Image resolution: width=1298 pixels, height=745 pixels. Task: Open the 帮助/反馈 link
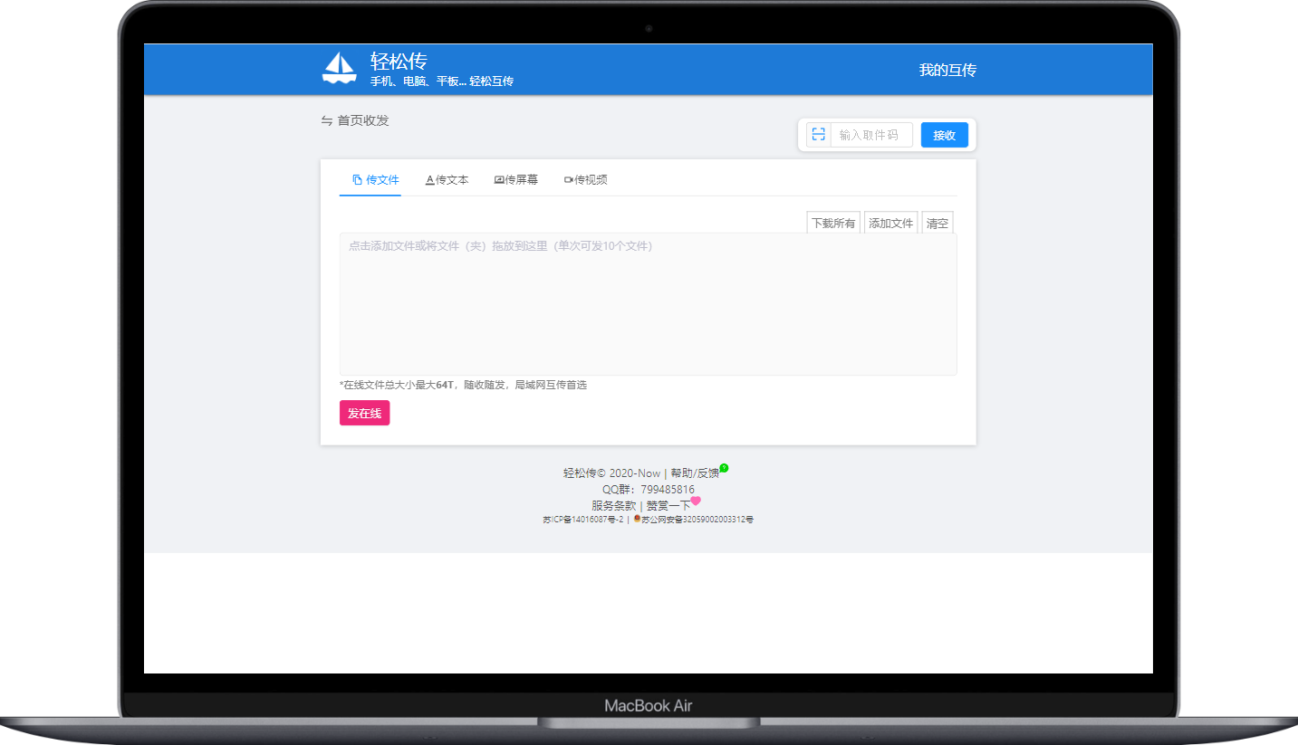[695, 473]
